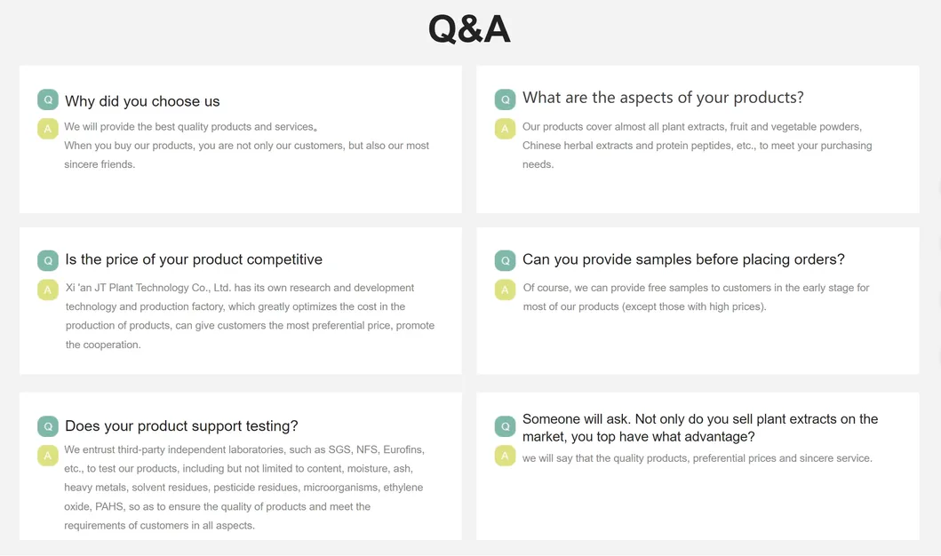Click the A icon next to third-party laboratories answer

click(x=48, y=456)
